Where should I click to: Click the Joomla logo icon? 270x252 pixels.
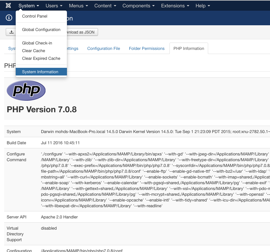pyautogui.click(x=8, y=5)
